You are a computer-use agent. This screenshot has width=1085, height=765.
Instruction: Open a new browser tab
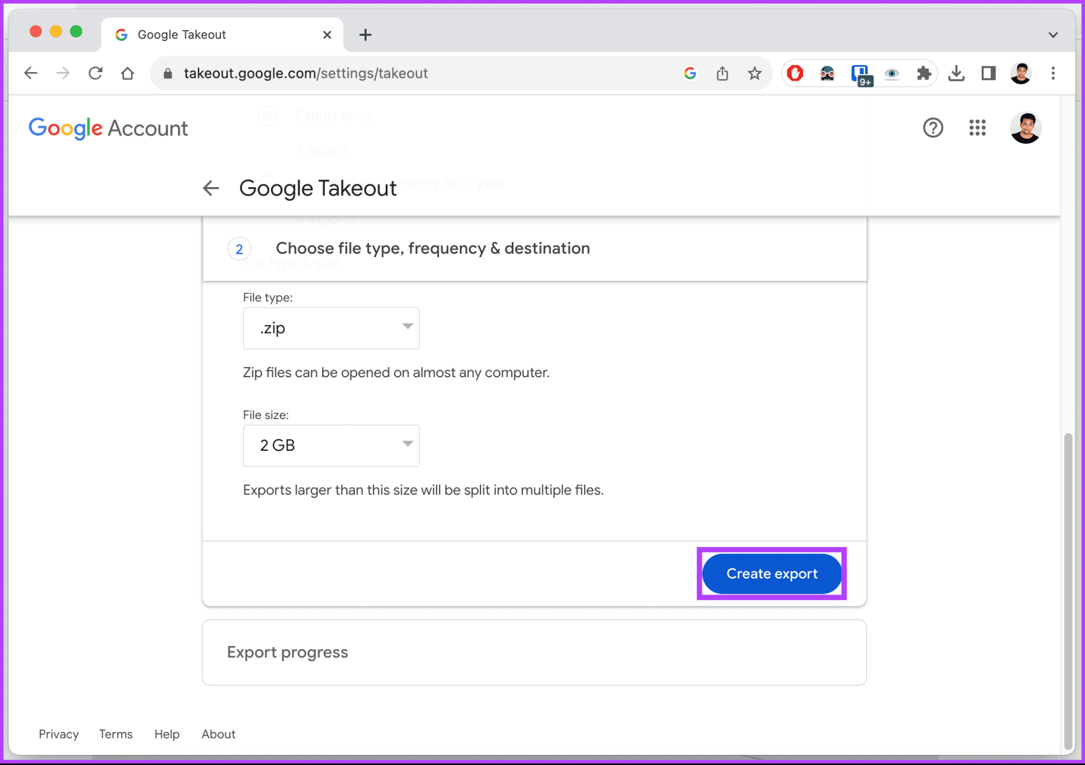pyautogui.click(x=365, y=34)
